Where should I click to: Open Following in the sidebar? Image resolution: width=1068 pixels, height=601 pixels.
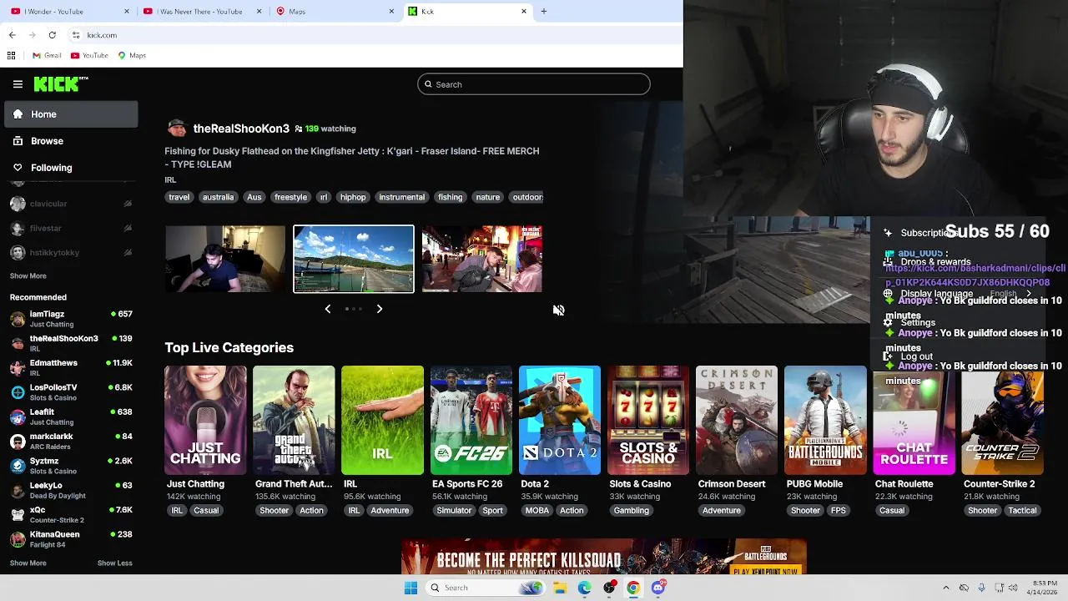71,168
